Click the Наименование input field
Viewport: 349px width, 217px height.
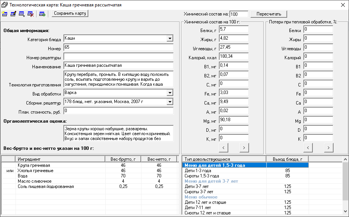[x=118, y=66]
